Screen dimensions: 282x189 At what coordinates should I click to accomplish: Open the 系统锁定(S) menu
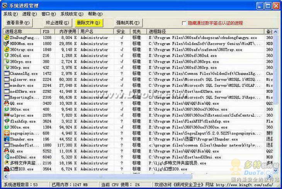coord(72,14)
